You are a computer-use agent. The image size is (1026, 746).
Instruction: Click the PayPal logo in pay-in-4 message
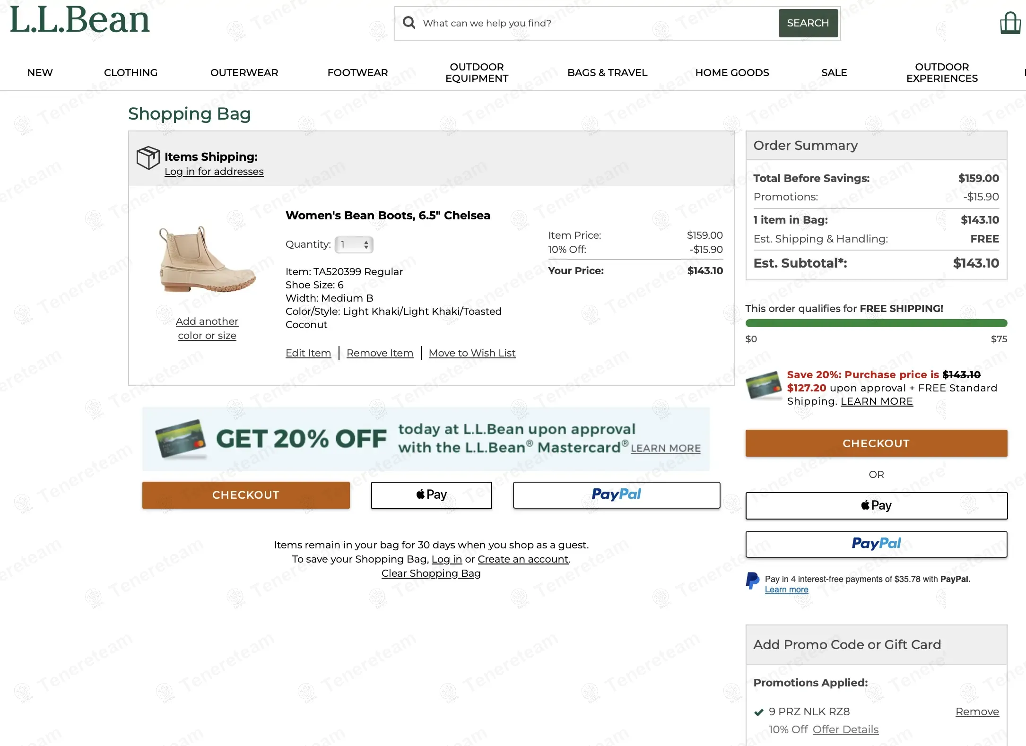coord(752,581)
